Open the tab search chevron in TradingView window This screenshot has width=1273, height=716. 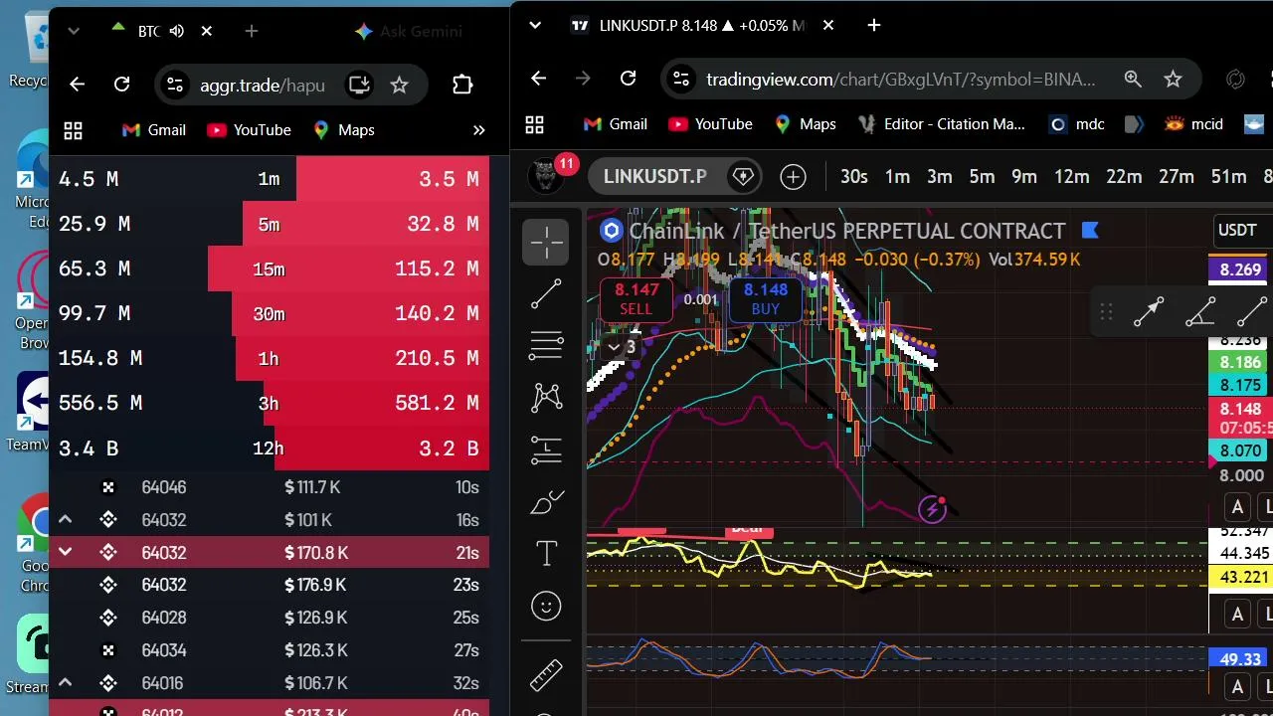click(535, 25)
